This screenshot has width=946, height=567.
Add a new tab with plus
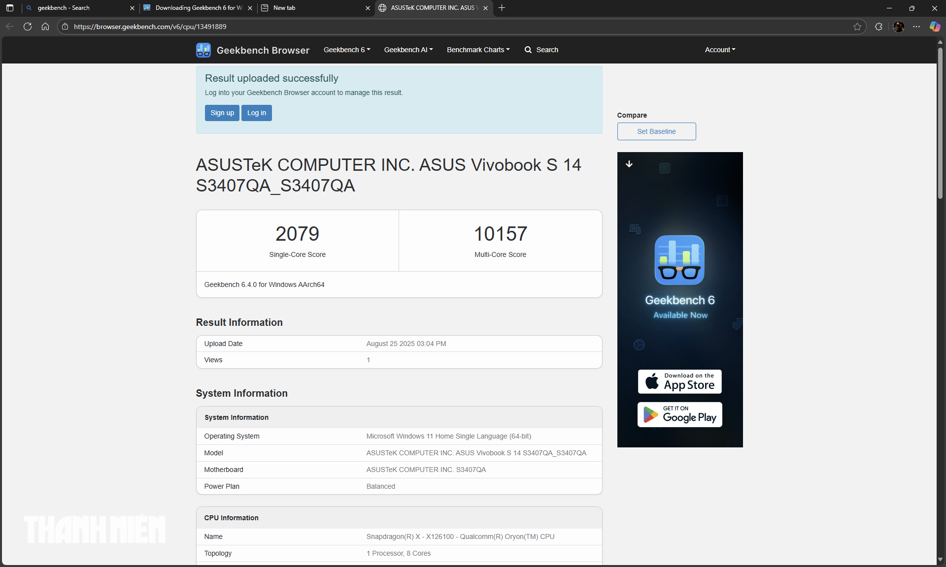pos(502,8)
